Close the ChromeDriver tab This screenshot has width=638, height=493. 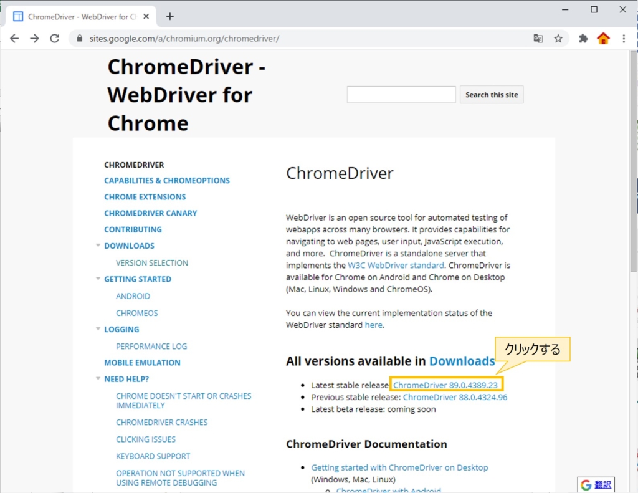pyautogui.click(x=146, y=17)
